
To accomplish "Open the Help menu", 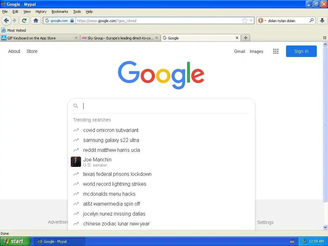I will [x=89, y=12].
